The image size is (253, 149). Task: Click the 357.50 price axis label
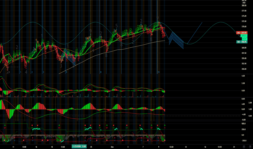coord(244,53)
